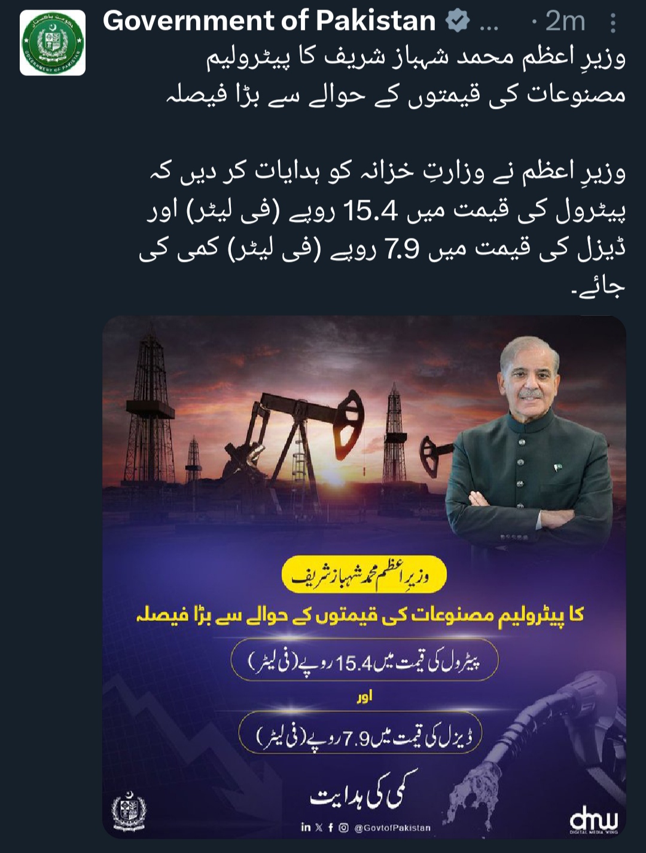Open the tweet's three-dot more options menu

coord(613,23)
